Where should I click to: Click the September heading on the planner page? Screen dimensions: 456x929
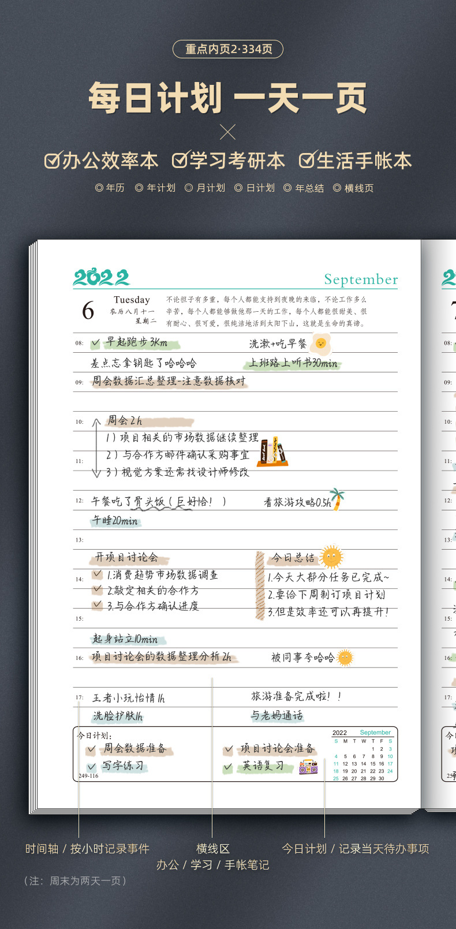tap(361, 279)
